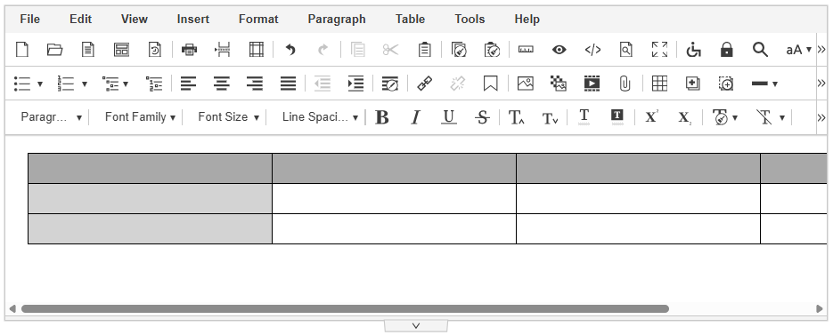The image size is (833, 335).
Task: Toggle strikethrough formatting
Action: [x=482, y=117]
